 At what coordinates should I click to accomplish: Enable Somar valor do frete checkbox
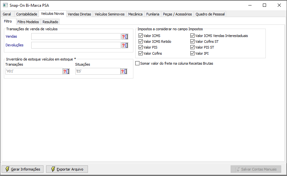(138, 63)
